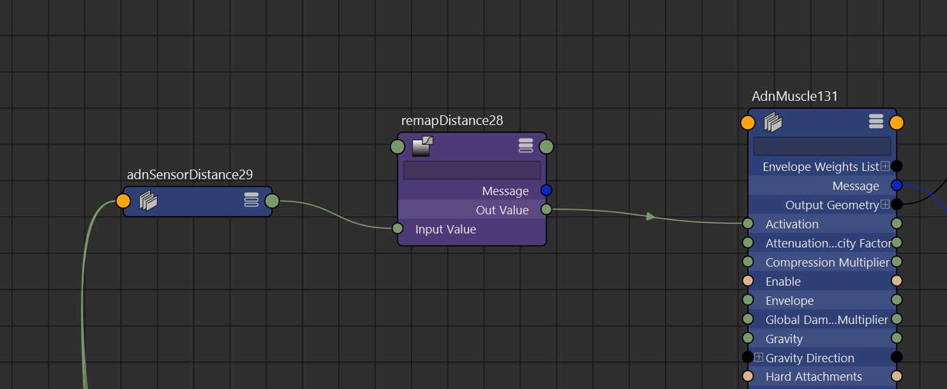Screen dimensions: 947x389
Task: Select the Enable attribute label
Action: (x=783, y=281)
